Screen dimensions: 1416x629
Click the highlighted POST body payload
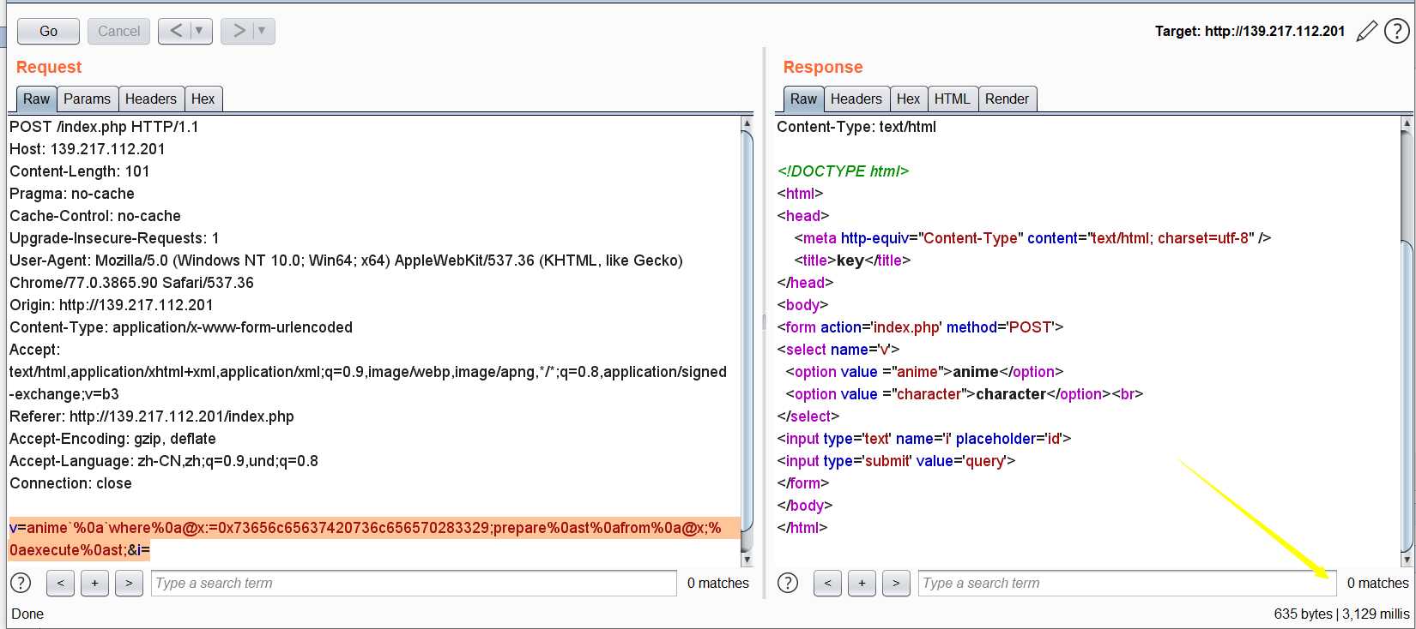[x=374, y=539]
